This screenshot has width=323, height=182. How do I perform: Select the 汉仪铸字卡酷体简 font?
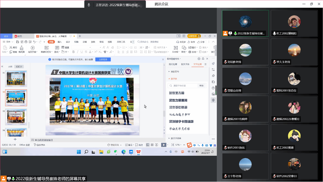click(181, 122)
